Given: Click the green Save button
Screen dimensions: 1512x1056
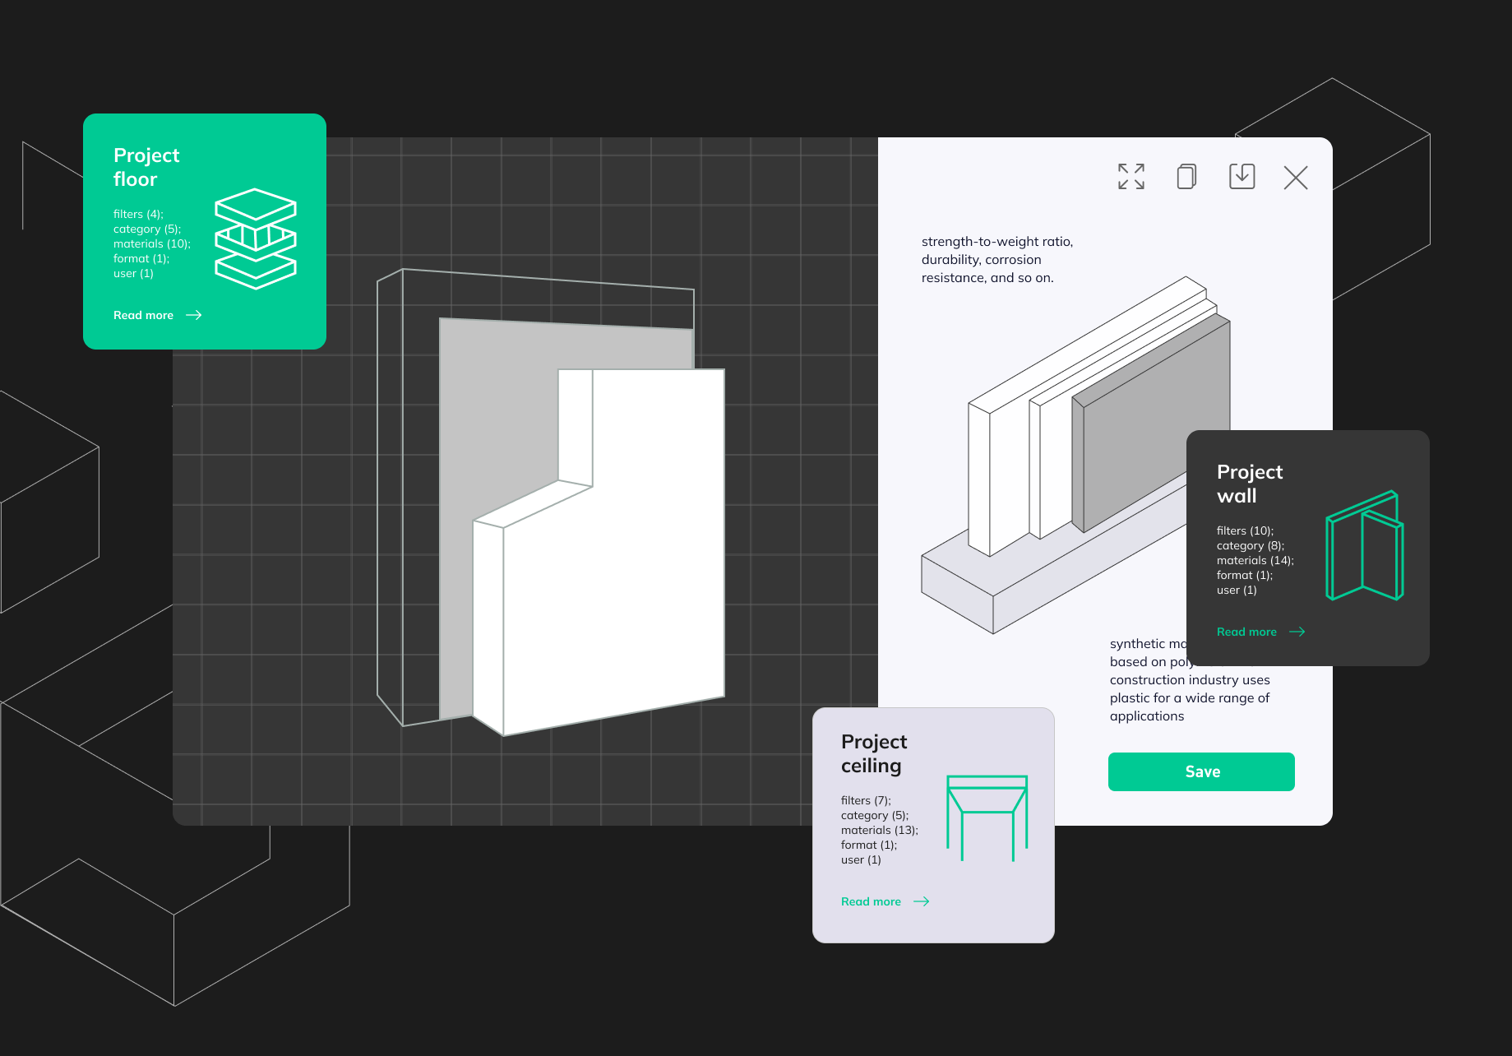Looking at the screenshot, I should (x=1201, y=771).
